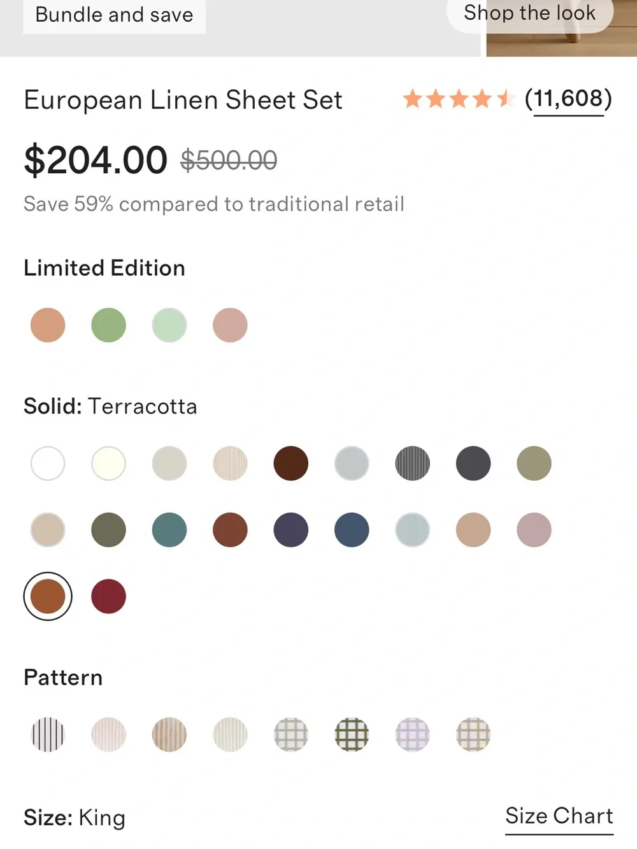Choose the medium green Limited Edition swatch

point(108,325)
